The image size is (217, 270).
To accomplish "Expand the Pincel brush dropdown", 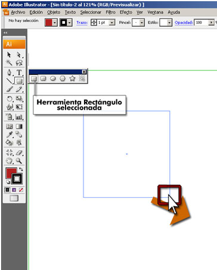I will (142, 23).
